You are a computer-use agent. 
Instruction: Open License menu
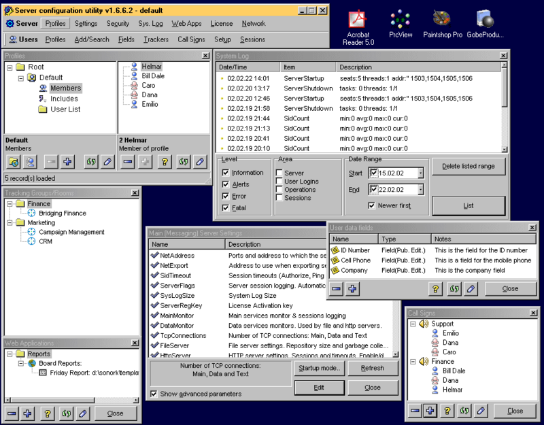(x=222, y=24)
